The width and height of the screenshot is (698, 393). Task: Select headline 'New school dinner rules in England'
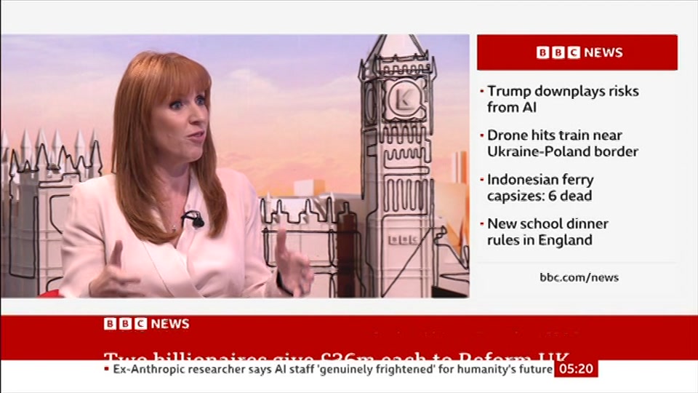tap(547, 231)
